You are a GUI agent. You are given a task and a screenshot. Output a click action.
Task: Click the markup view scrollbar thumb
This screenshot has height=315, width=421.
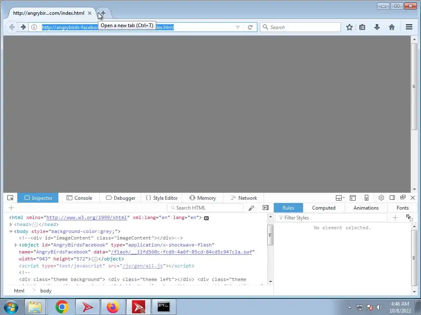(270, 235)
